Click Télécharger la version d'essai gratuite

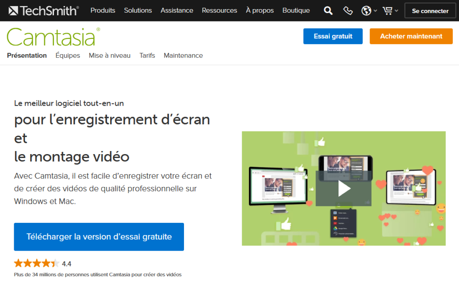click(99, 237)
